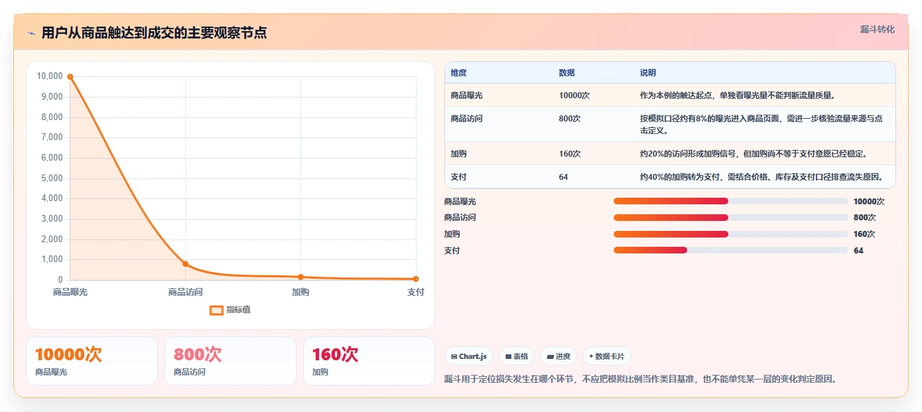
Task: Click the 64 value beside progress bar
Action: 858,251
